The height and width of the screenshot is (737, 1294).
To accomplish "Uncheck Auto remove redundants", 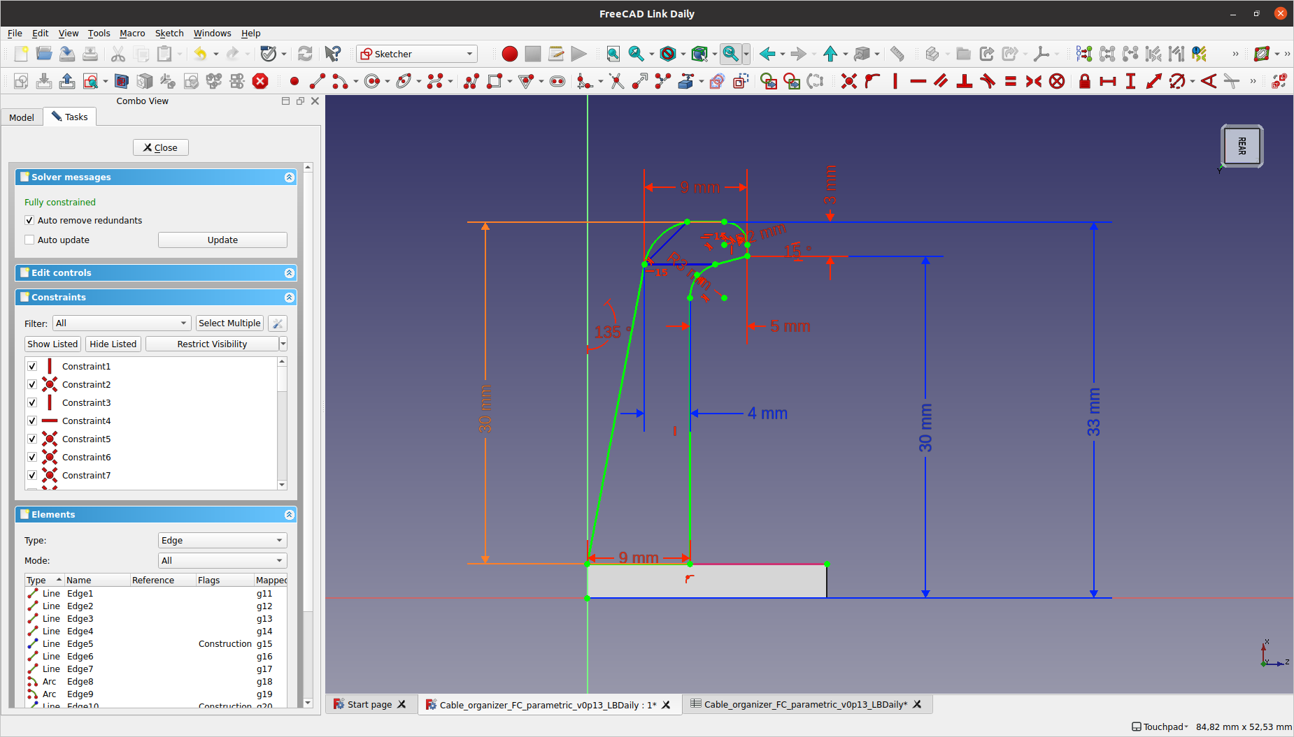I will coord(29,220).
